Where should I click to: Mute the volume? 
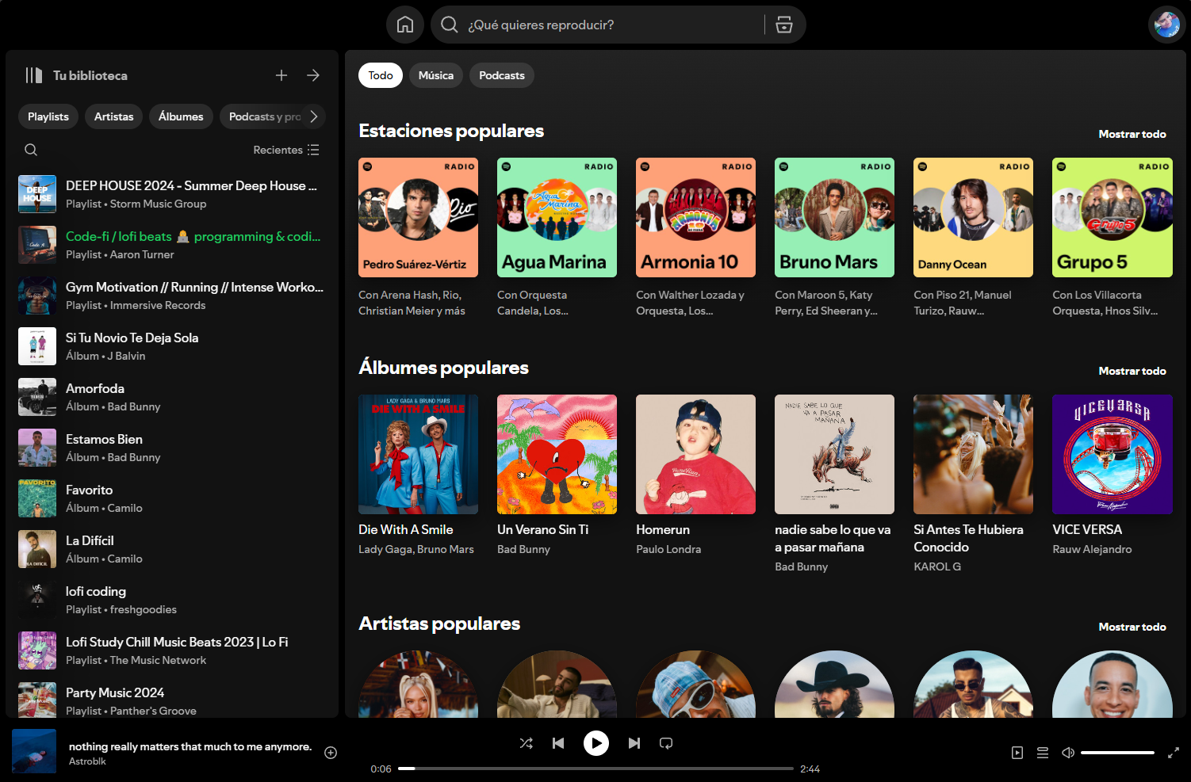(1067, 752)
